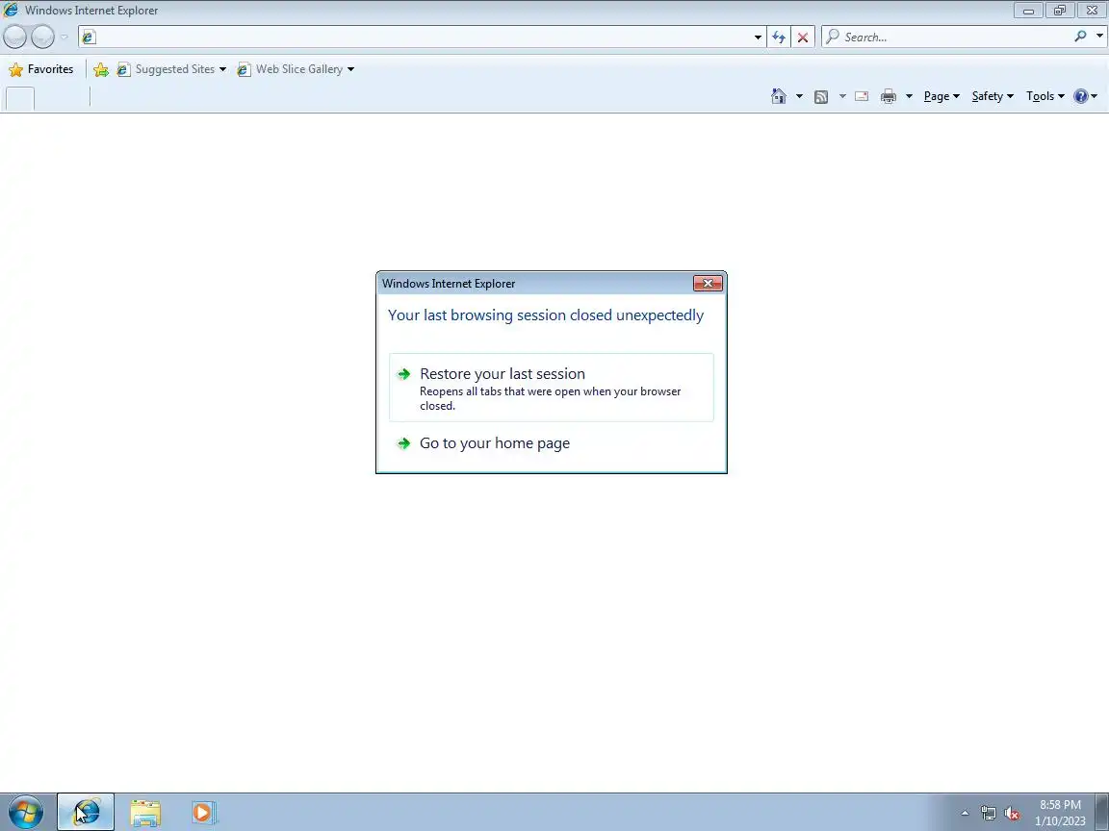Click the Suggested Sites page icon
The width and height of the screenshot is (1109, 831).
point(124,69)
